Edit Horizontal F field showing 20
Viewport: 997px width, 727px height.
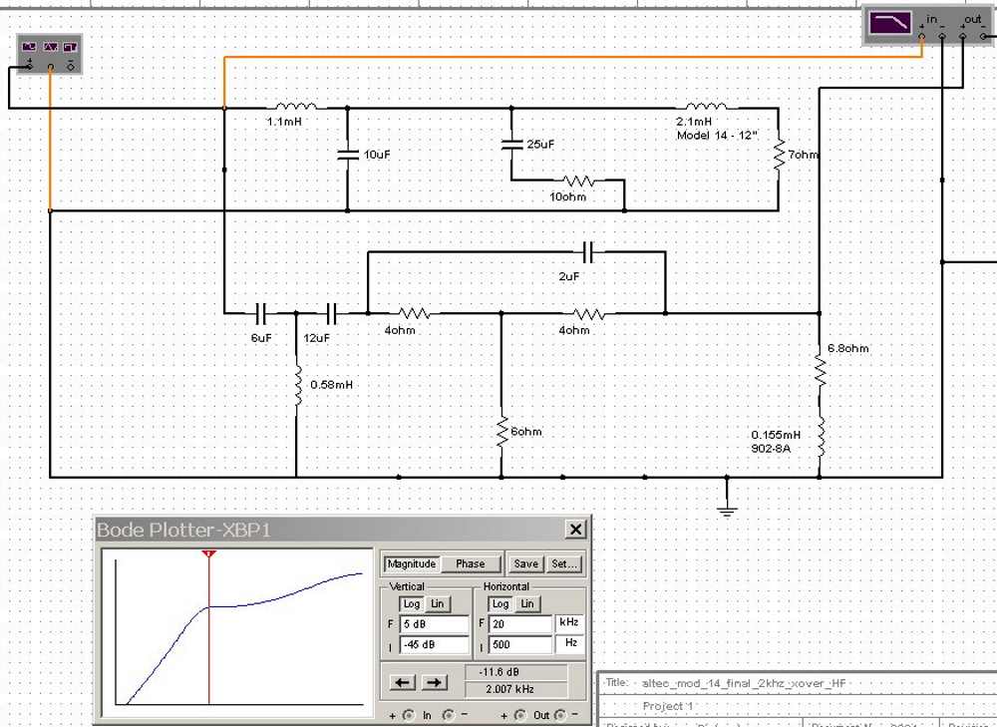tap(520, 624)
